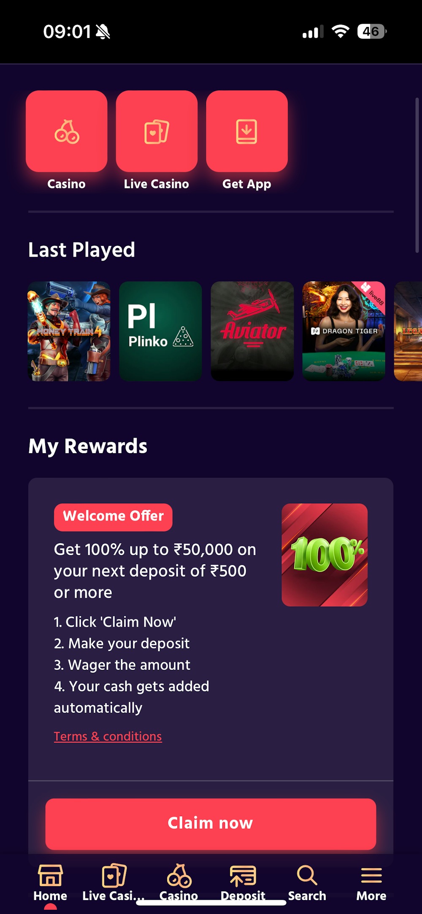The image size is (422, 914).
Task: Click the page scrollbar on right edge
Action: (417, 175)
